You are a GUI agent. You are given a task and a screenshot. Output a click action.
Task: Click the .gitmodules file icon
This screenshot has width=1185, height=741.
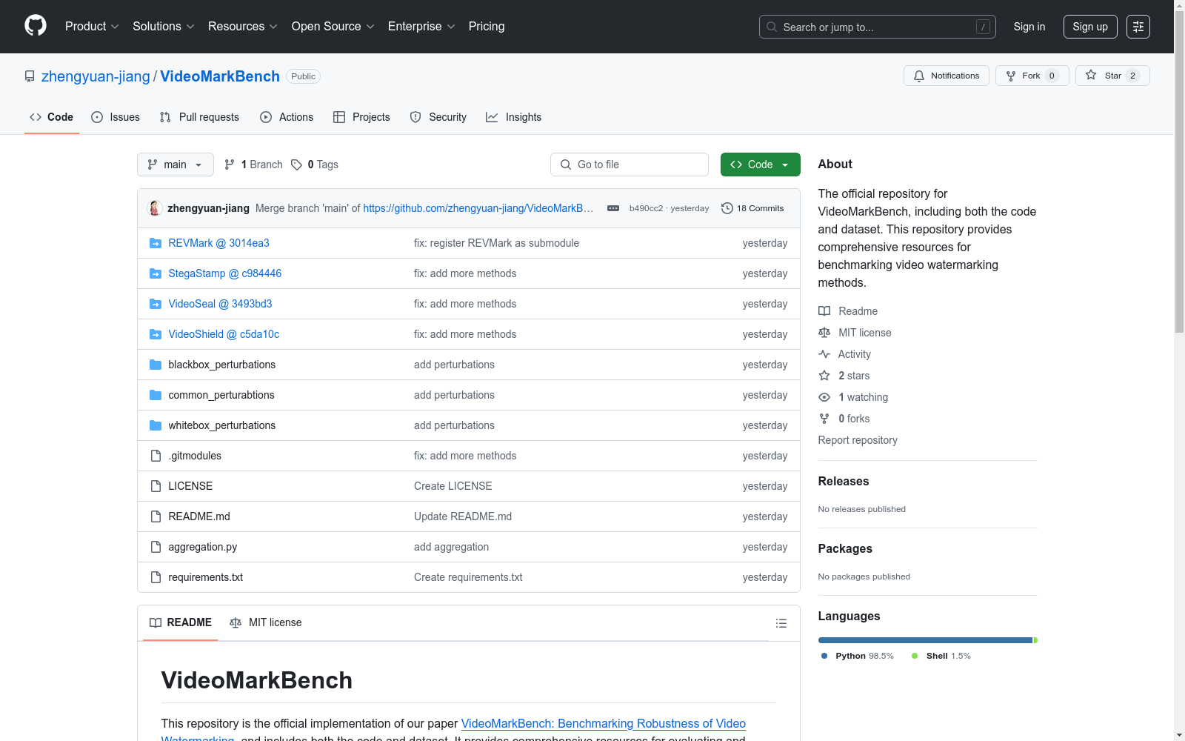pyautogui.click(x=156, y=456)
